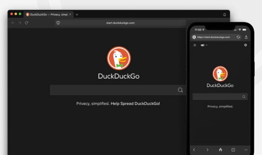Tap the share icon on the phone browser

coord(246,37)
